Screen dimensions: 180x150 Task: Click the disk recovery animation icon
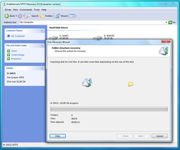coord(87,82)
